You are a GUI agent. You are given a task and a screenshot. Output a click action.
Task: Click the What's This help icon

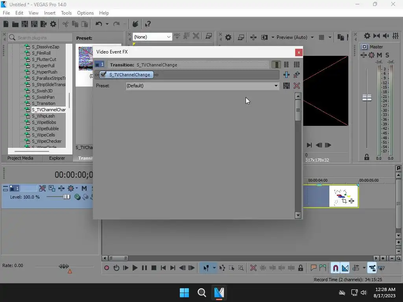pos(148,24)
